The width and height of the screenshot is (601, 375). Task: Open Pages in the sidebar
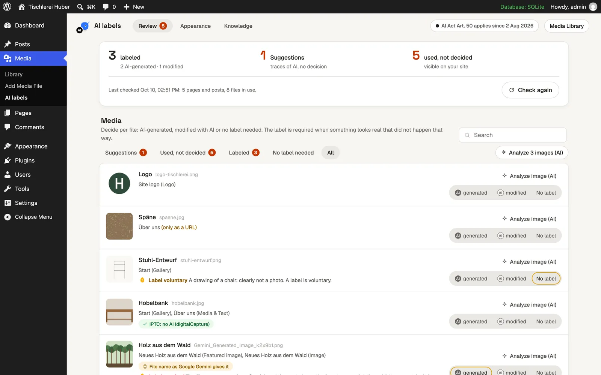[33, 113]
